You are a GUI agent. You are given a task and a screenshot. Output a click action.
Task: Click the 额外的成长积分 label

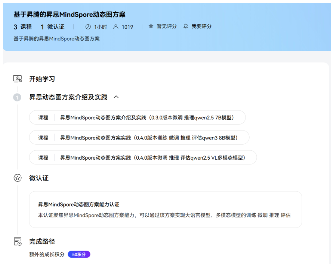pyautogui.click(x=47, y=254)
